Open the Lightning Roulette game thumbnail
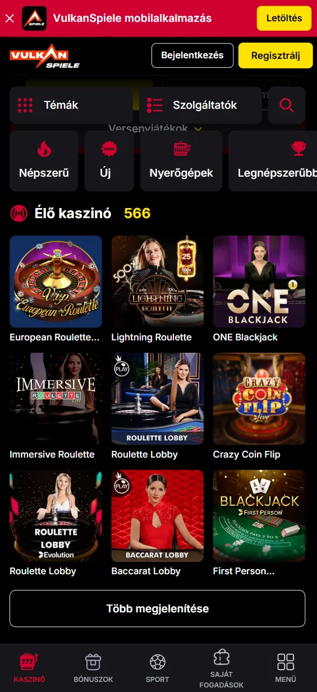This screenshot has height=692, width=317. tap(158, 282)
